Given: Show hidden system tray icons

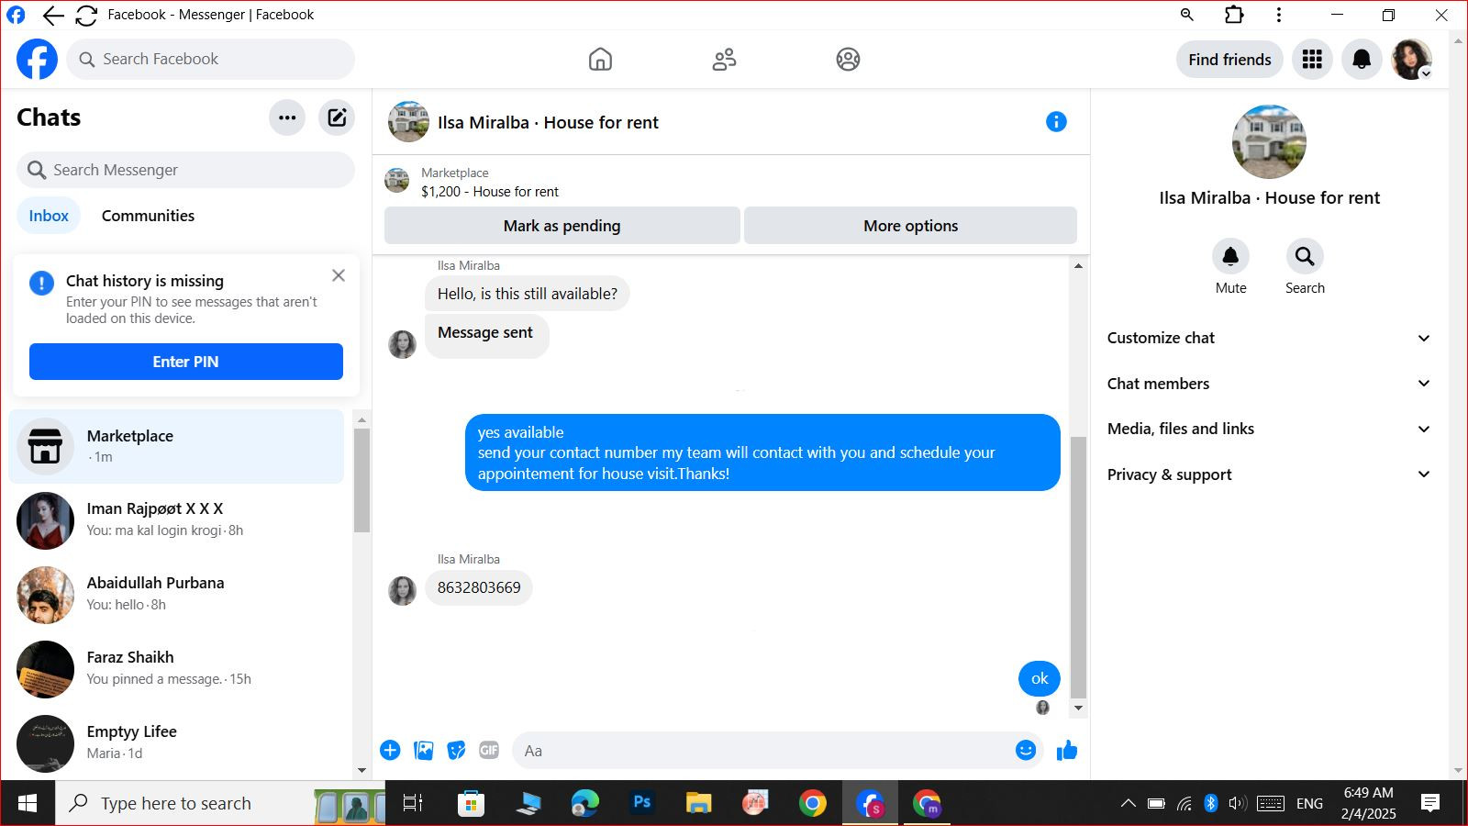Looking at the screenshot, I should point(1128,803).
